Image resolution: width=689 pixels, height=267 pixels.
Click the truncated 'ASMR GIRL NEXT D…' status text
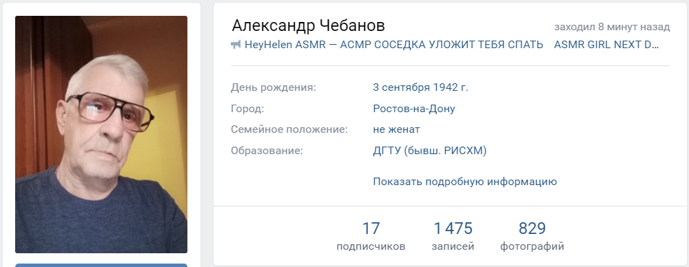tap(606, 45)
